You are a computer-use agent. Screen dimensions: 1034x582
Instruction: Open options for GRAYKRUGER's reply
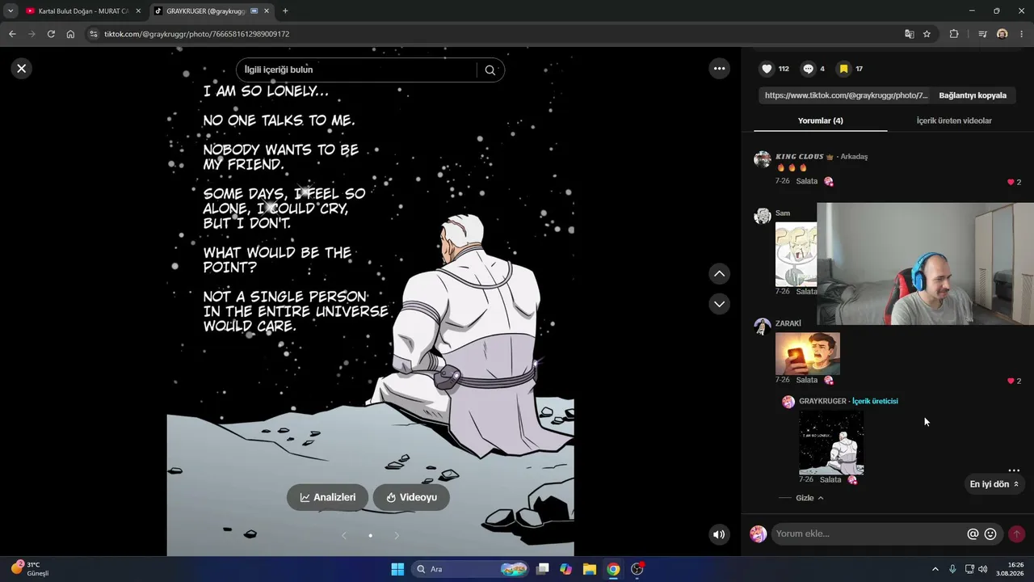click(1014, 470)
